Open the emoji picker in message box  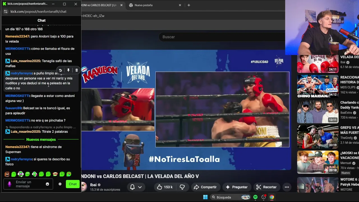point(47,184)
